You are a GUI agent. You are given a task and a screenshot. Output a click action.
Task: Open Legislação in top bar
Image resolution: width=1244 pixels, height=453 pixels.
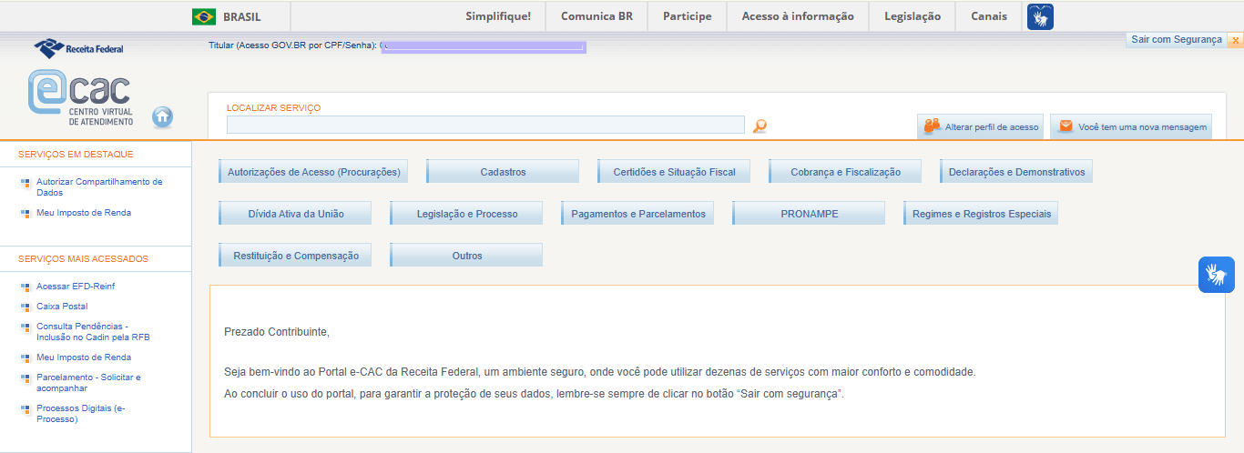tap(912, 16)
